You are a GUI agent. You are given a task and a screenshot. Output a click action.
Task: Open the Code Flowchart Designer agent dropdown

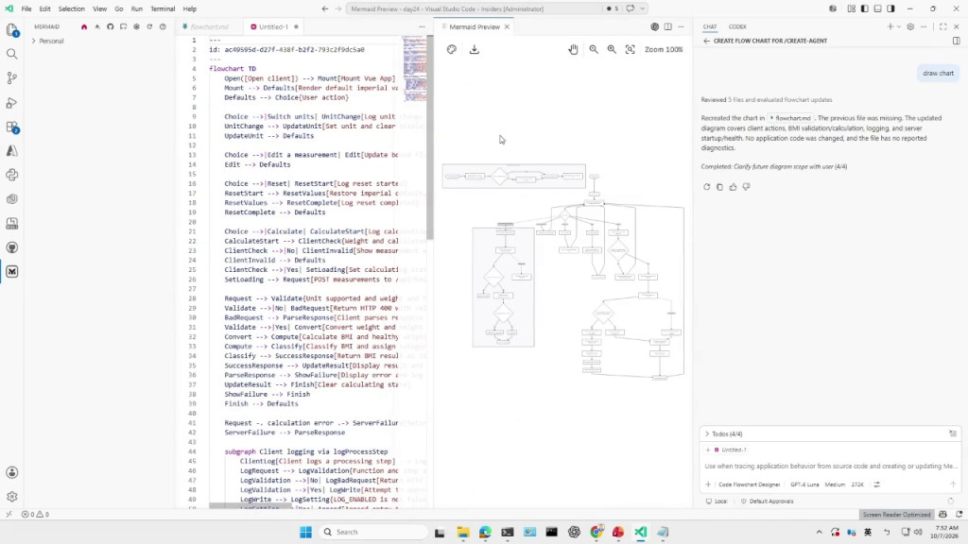pyautogui.click(x=750, y=484)
